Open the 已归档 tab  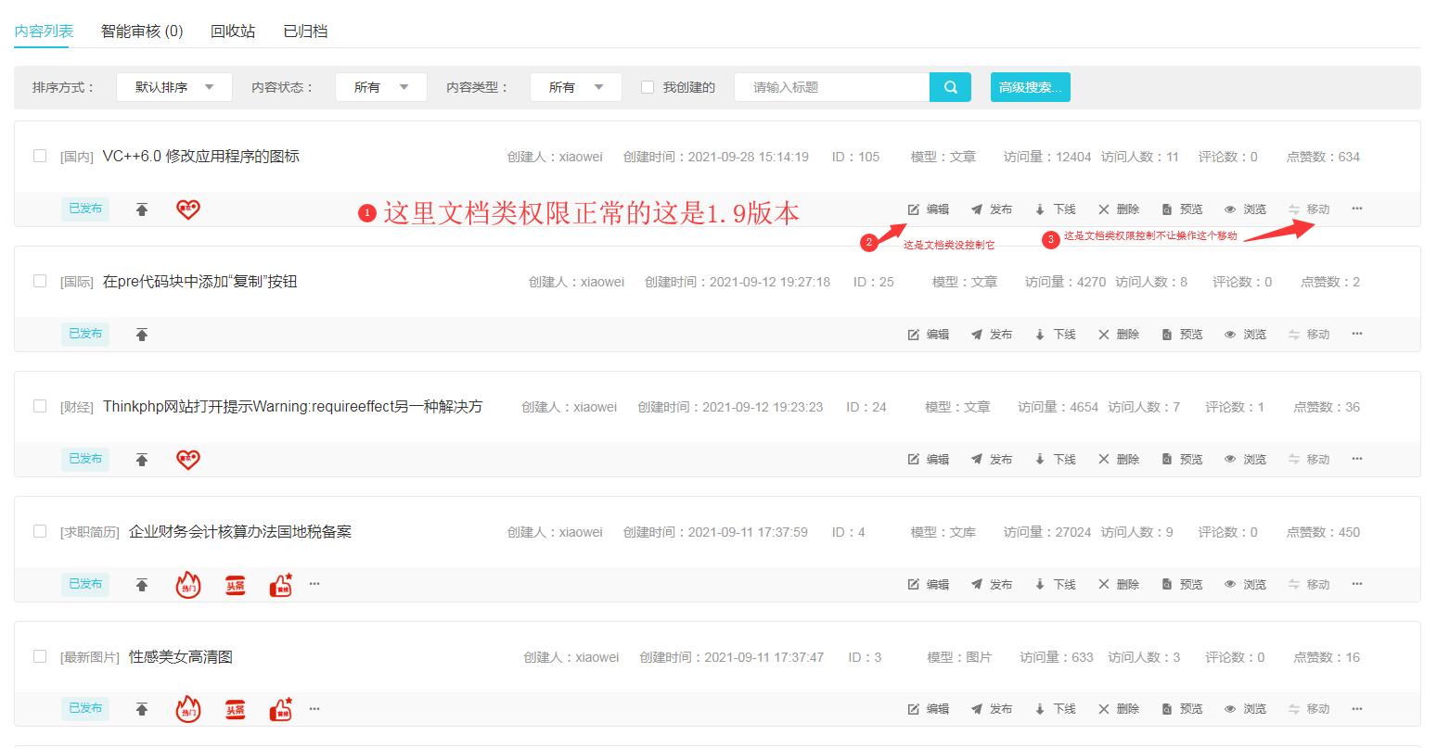click(x=305, y=32)
